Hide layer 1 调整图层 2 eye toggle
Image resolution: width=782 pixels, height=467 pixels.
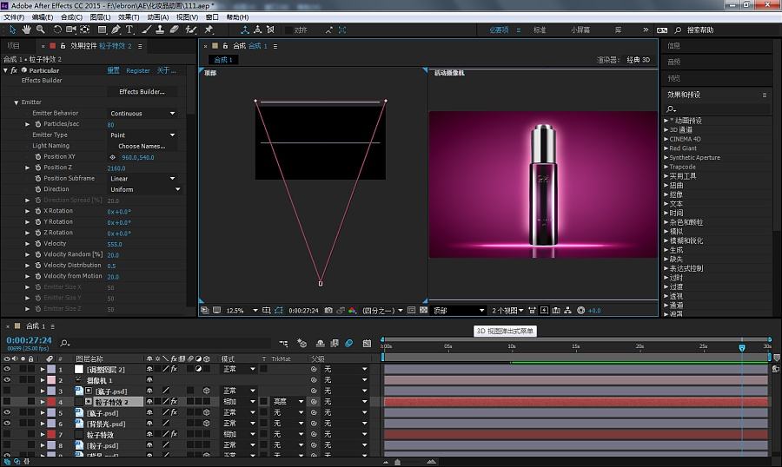7,369
